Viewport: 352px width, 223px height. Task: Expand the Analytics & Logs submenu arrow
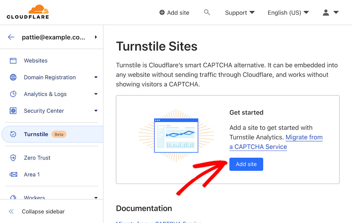pyautogui.click(x=96, y=94)
